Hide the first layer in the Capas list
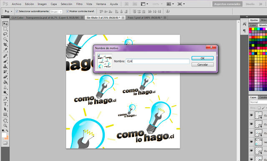Screen dimensions: 267x161 (x=252, y=115)
